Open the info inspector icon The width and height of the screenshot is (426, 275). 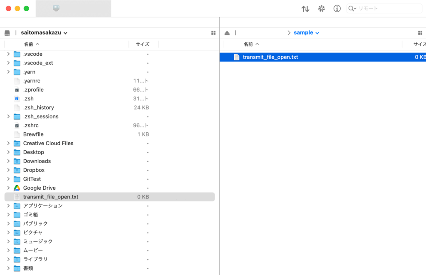tap(337, 9)
